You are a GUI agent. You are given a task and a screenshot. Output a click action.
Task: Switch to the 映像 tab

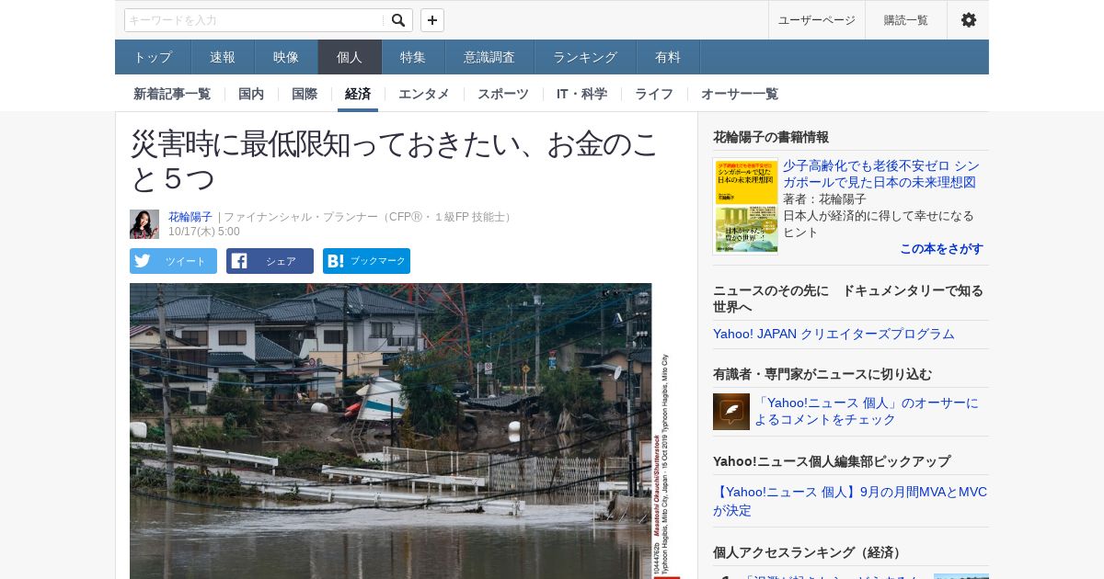pos(286,57)
